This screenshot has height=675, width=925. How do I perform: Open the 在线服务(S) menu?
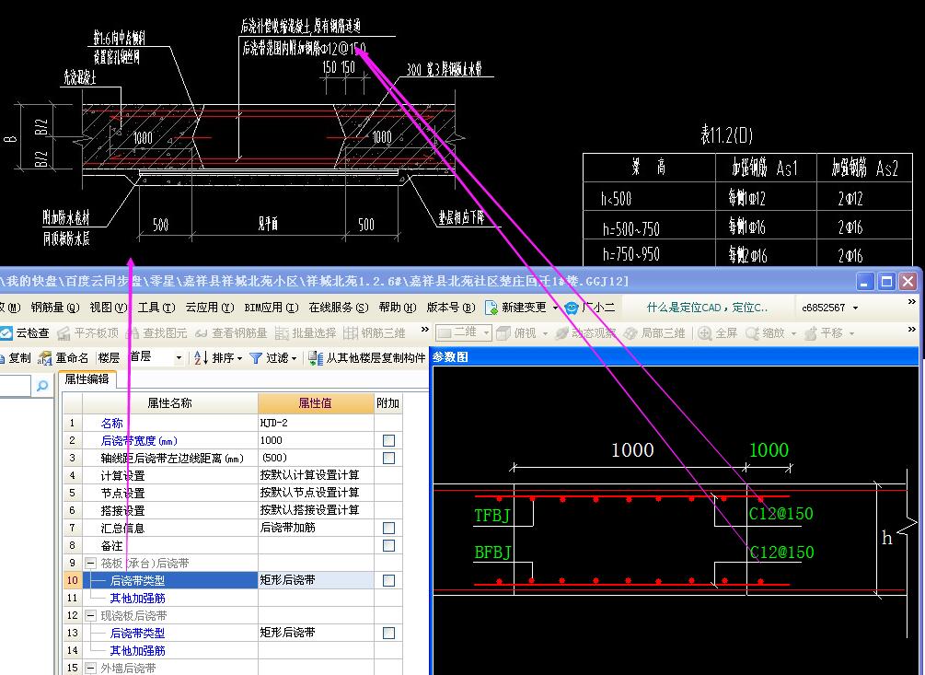coord(339,308)
